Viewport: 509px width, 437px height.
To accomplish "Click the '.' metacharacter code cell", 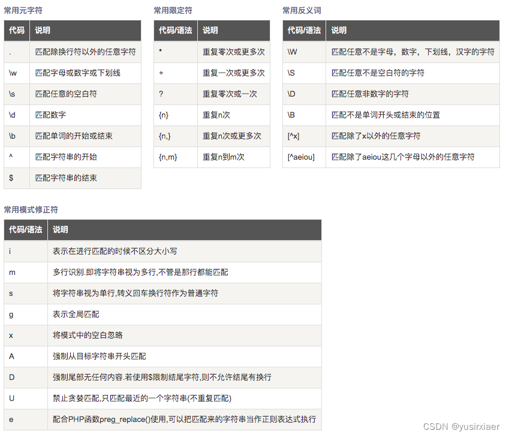I will coord(17,52).
